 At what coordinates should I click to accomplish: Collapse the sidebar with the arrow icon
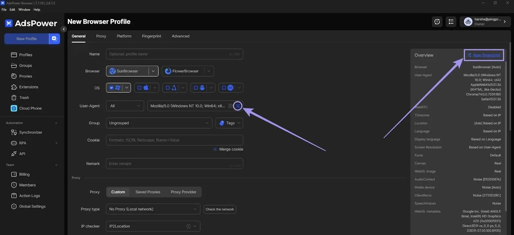(x=64, y=29)
